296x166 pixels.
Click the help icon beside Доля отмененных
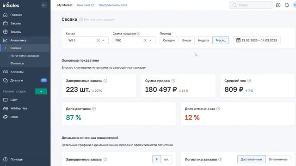(x=218, y=109)
